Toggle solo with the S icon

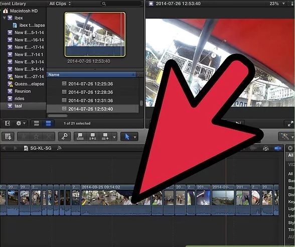[x=266, y=149]
